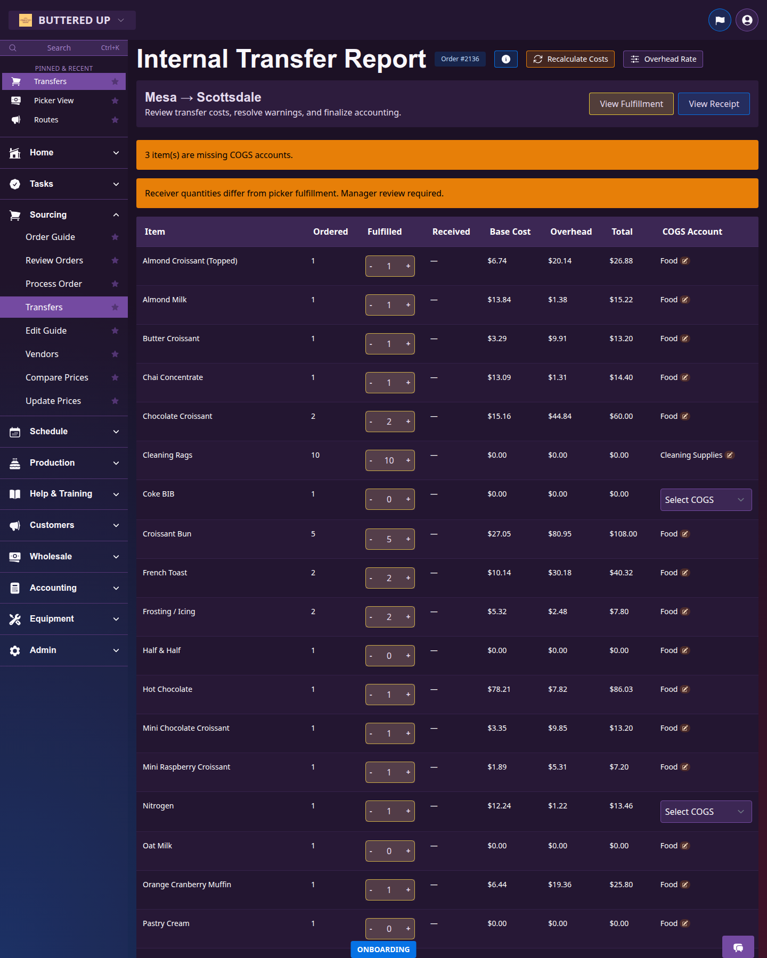767x958 pixels.
Task: Edit Cleaning Supplies COGS for Cleaning Rags
Action: (x=730, y=455)
